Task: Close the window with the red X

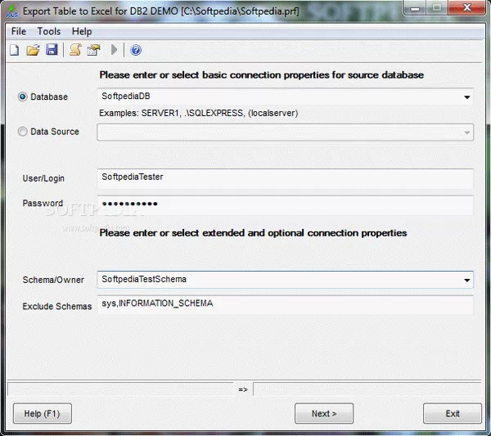Action: click(x=467, y=7)
